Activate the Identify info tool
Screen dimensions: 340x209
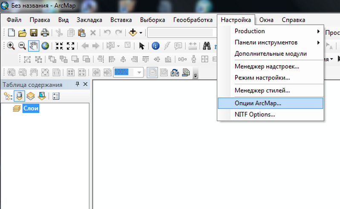(x=156, y=46)
